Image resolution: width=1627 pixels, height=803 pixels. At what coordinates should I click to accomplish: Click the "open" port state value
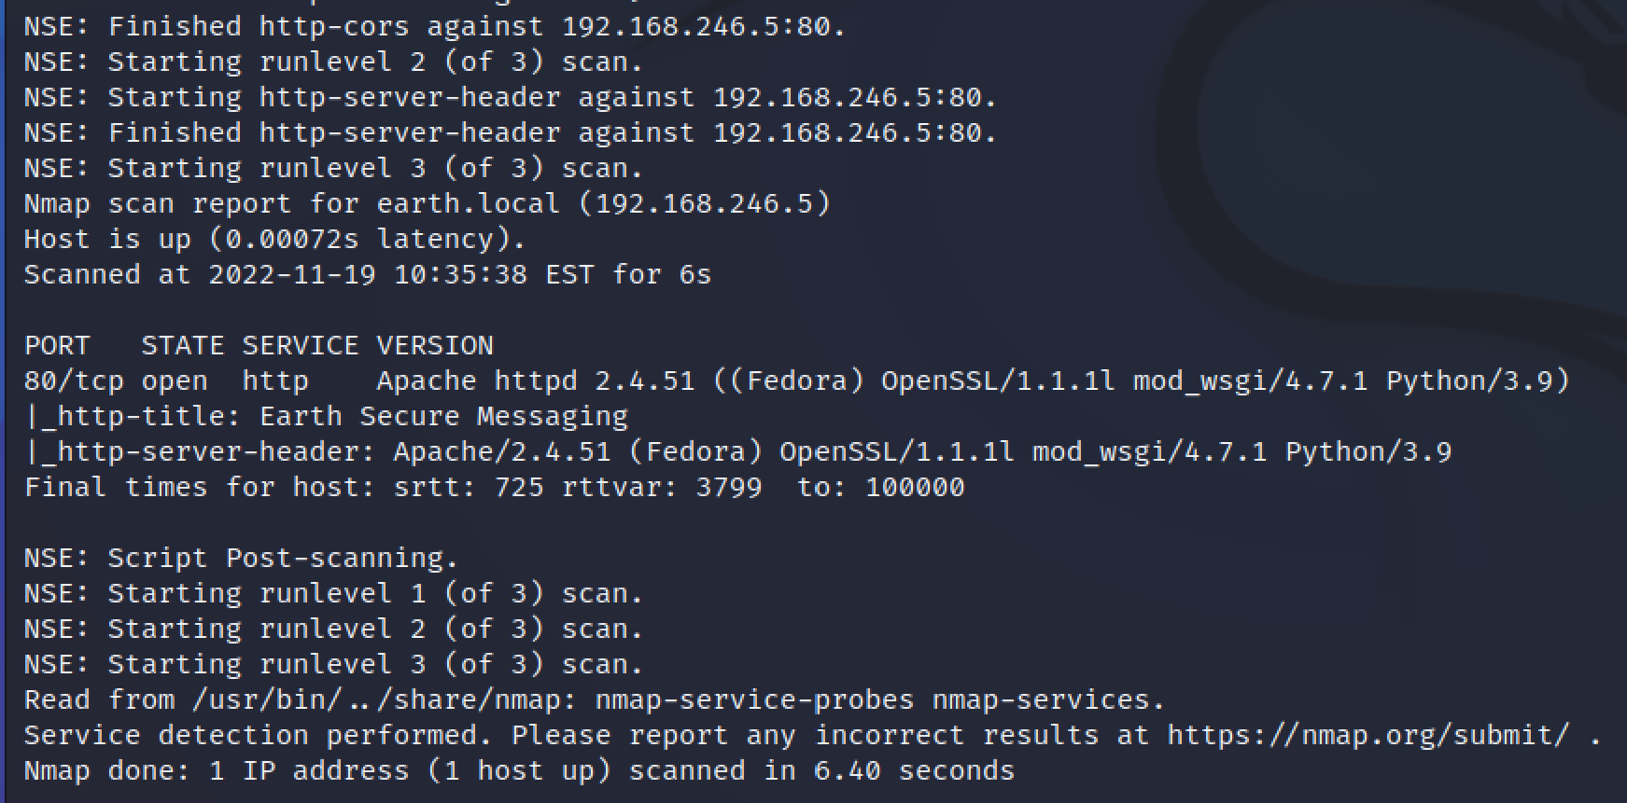coord(175,381)
